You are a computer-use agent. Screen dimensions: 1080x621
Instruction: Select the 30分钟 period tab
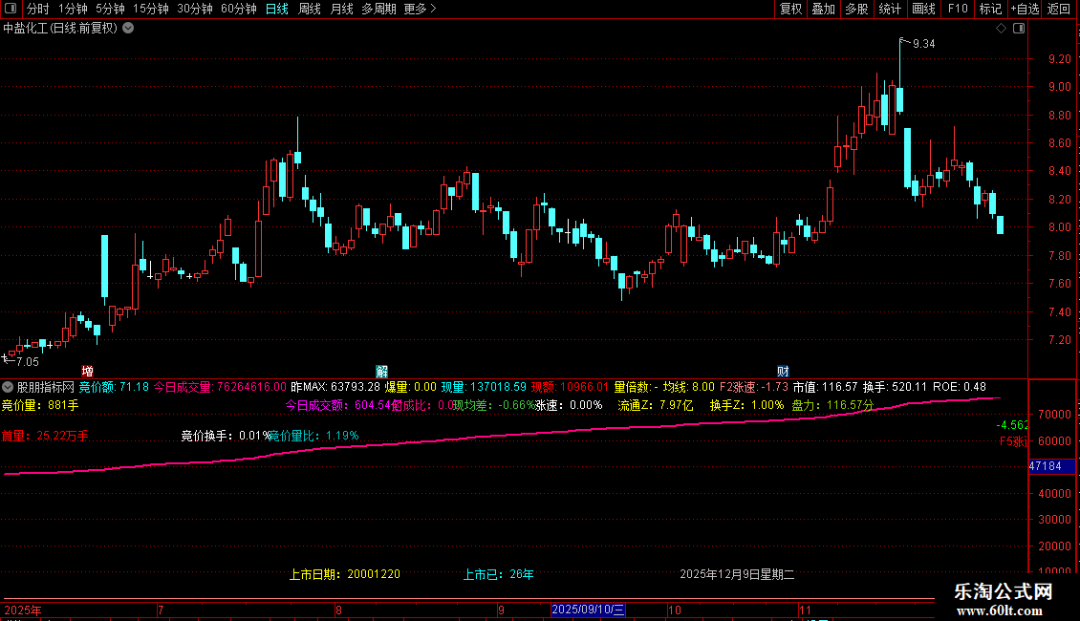coord(194,9)
